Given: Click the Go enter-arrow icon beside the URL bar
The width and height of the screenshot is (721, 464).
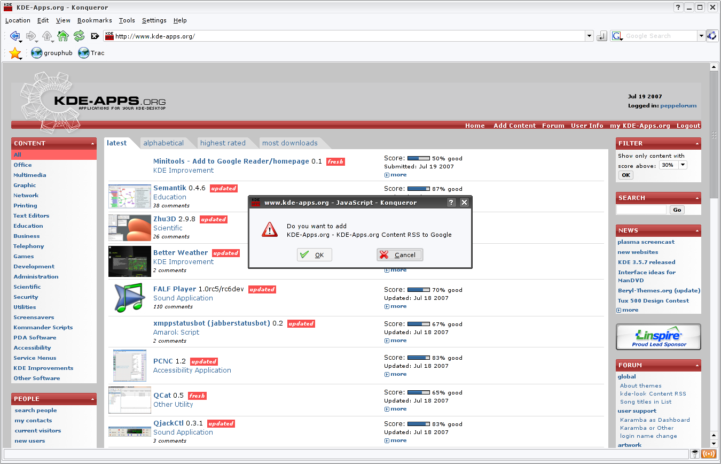Looking at the screenshot, I should coord(602,36).
